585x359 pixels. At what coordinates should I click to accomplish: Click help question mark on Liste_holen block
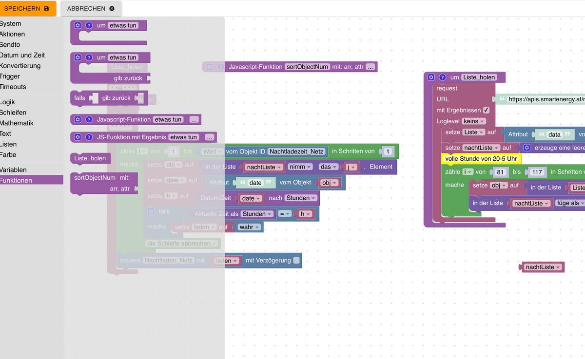[x=443, y=77]
